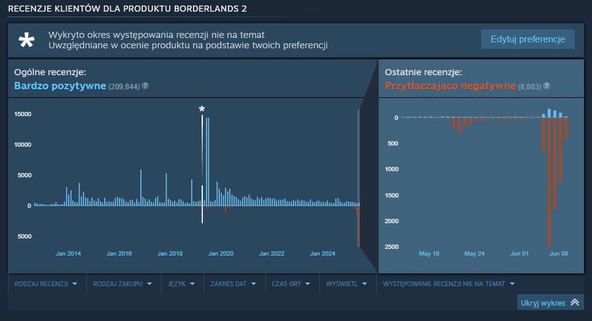Click the May 16 date label
Viewport: 592px width, 321px height.
429,254
